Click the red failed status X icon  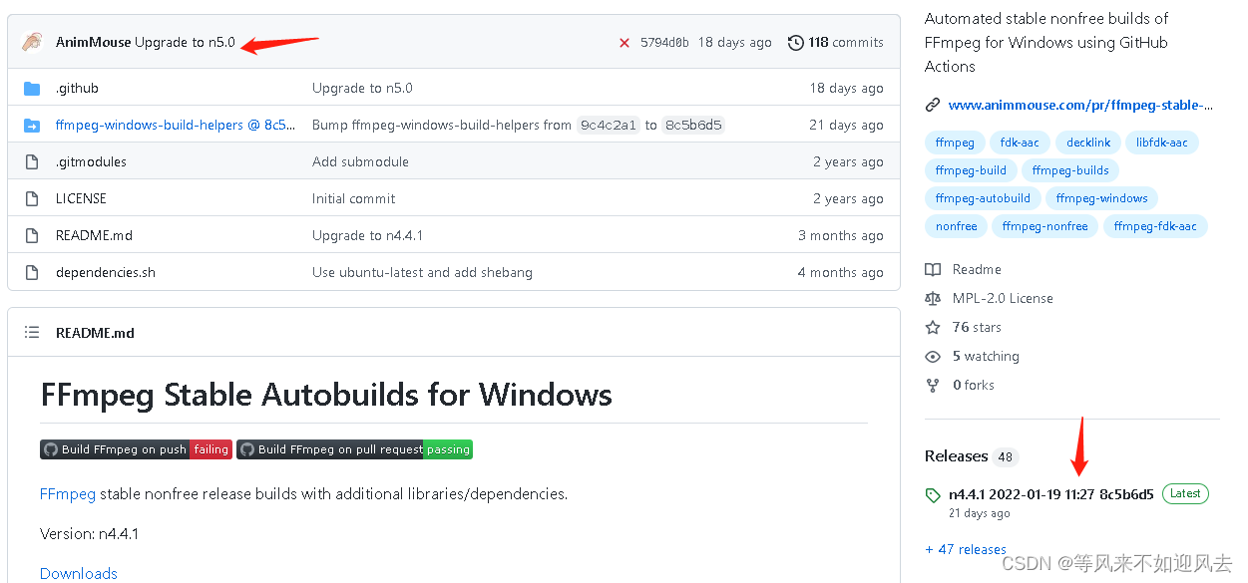coord(624,43)
